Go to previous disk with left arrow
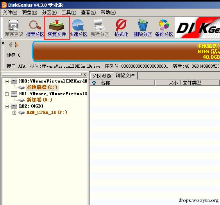 [x=11, y=45]
